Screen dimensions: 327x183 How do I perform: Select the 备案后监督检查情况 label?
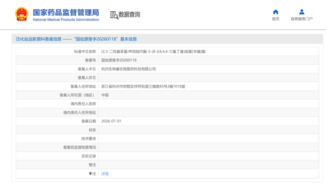(79, 148)
